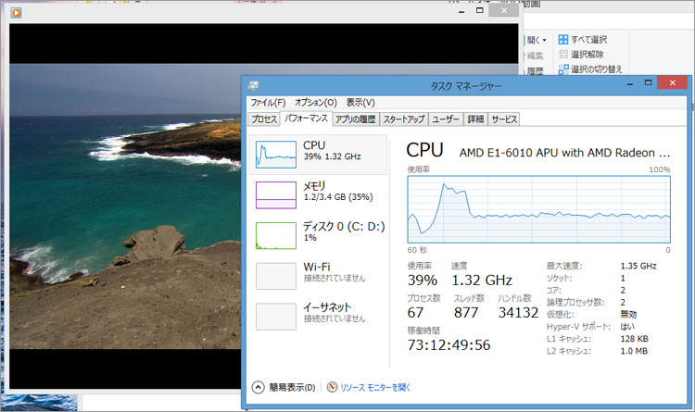Switch to the プロセス tab

(264, 119)
